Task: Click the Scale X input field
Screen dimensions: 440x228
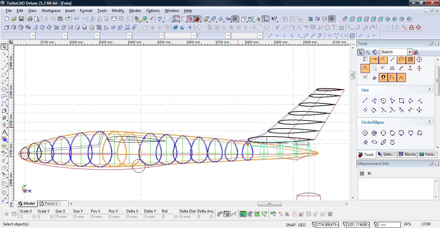Action: (26, 217)
